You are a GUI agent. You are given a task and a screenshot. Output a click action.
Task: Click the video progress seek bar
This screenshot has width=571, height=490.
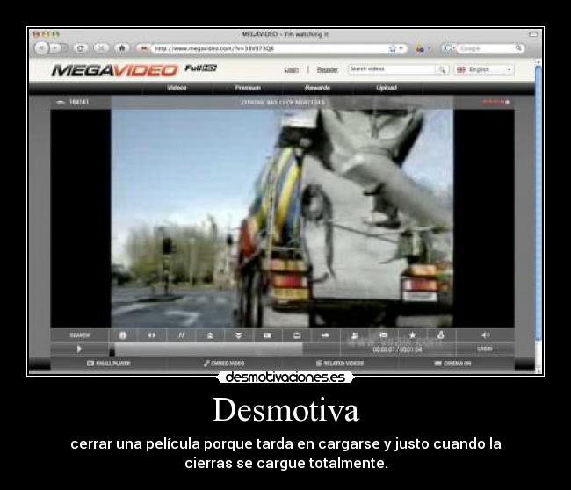tap(226, 349)
